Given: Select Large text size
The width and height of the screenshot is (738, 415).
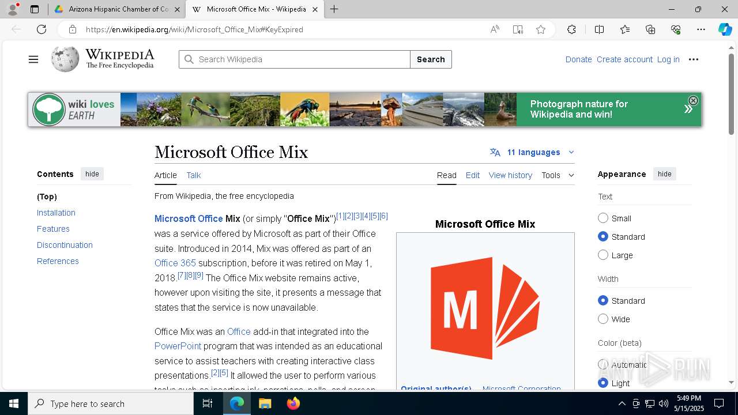Looking at the screenshot, I should tap(603, 255).
